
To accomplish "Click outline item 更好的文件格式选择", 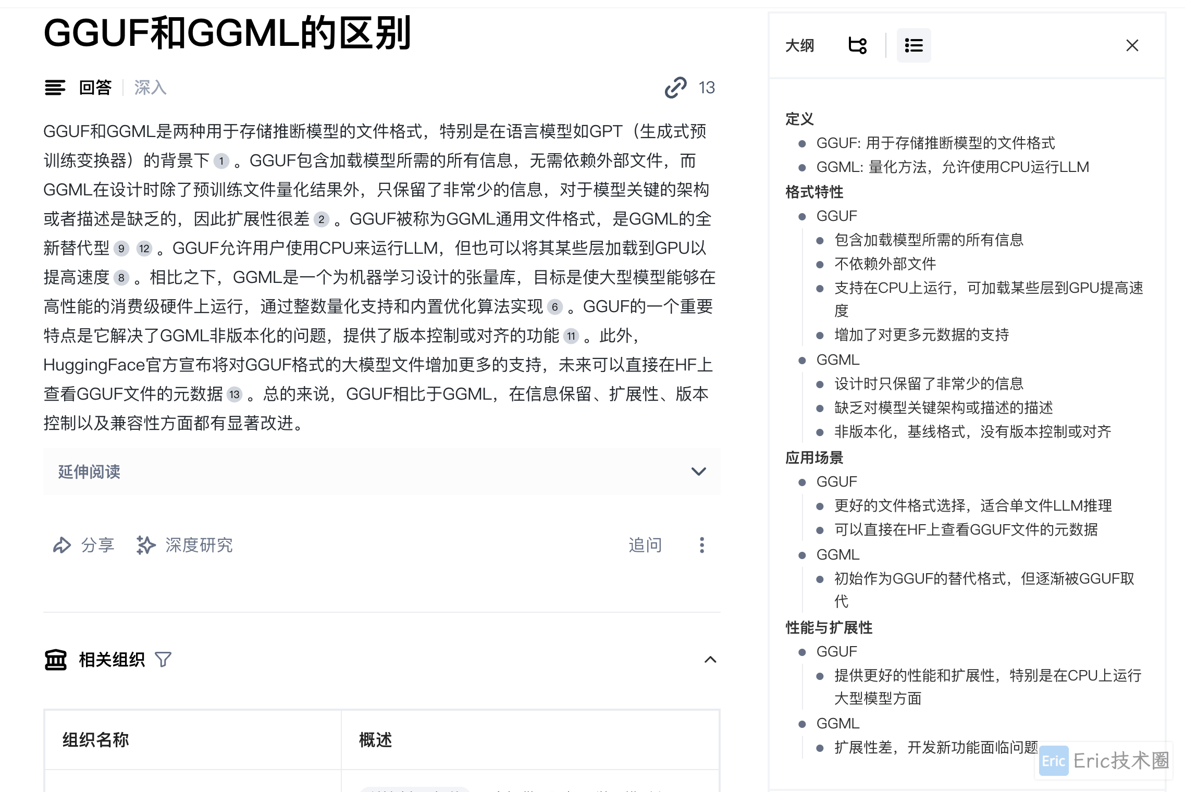I will (973, 505).
